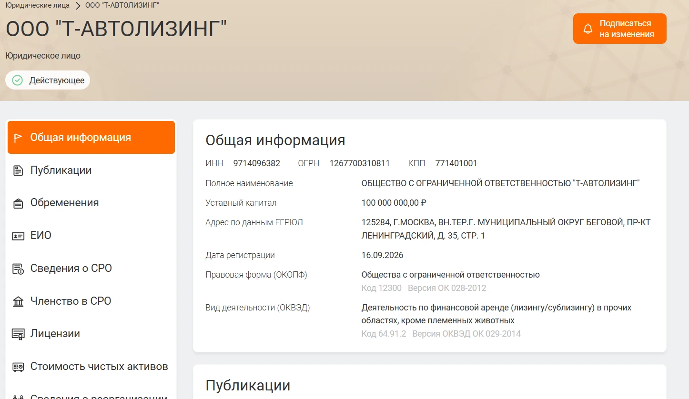Click Версия ОК 028-2012 text
This screenshot has width=689, height=399.
[447, 288]
